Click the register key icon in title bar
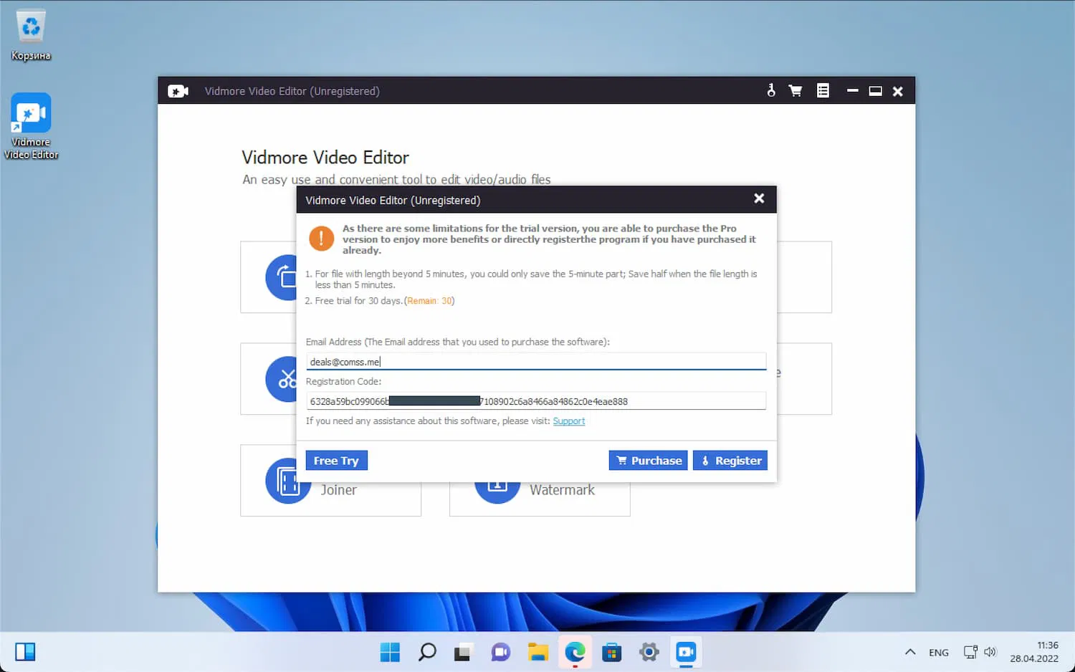This screenshot has width=1075, height=672. click(771, 90)
